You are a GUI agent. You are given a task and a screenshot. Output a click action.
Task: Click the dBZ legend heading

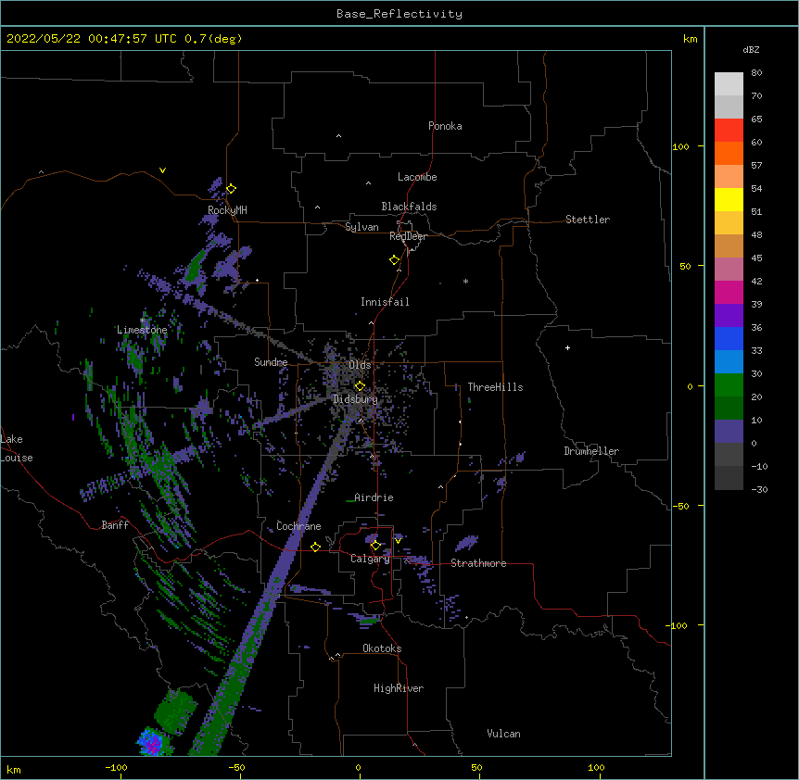tap(751, 49)
